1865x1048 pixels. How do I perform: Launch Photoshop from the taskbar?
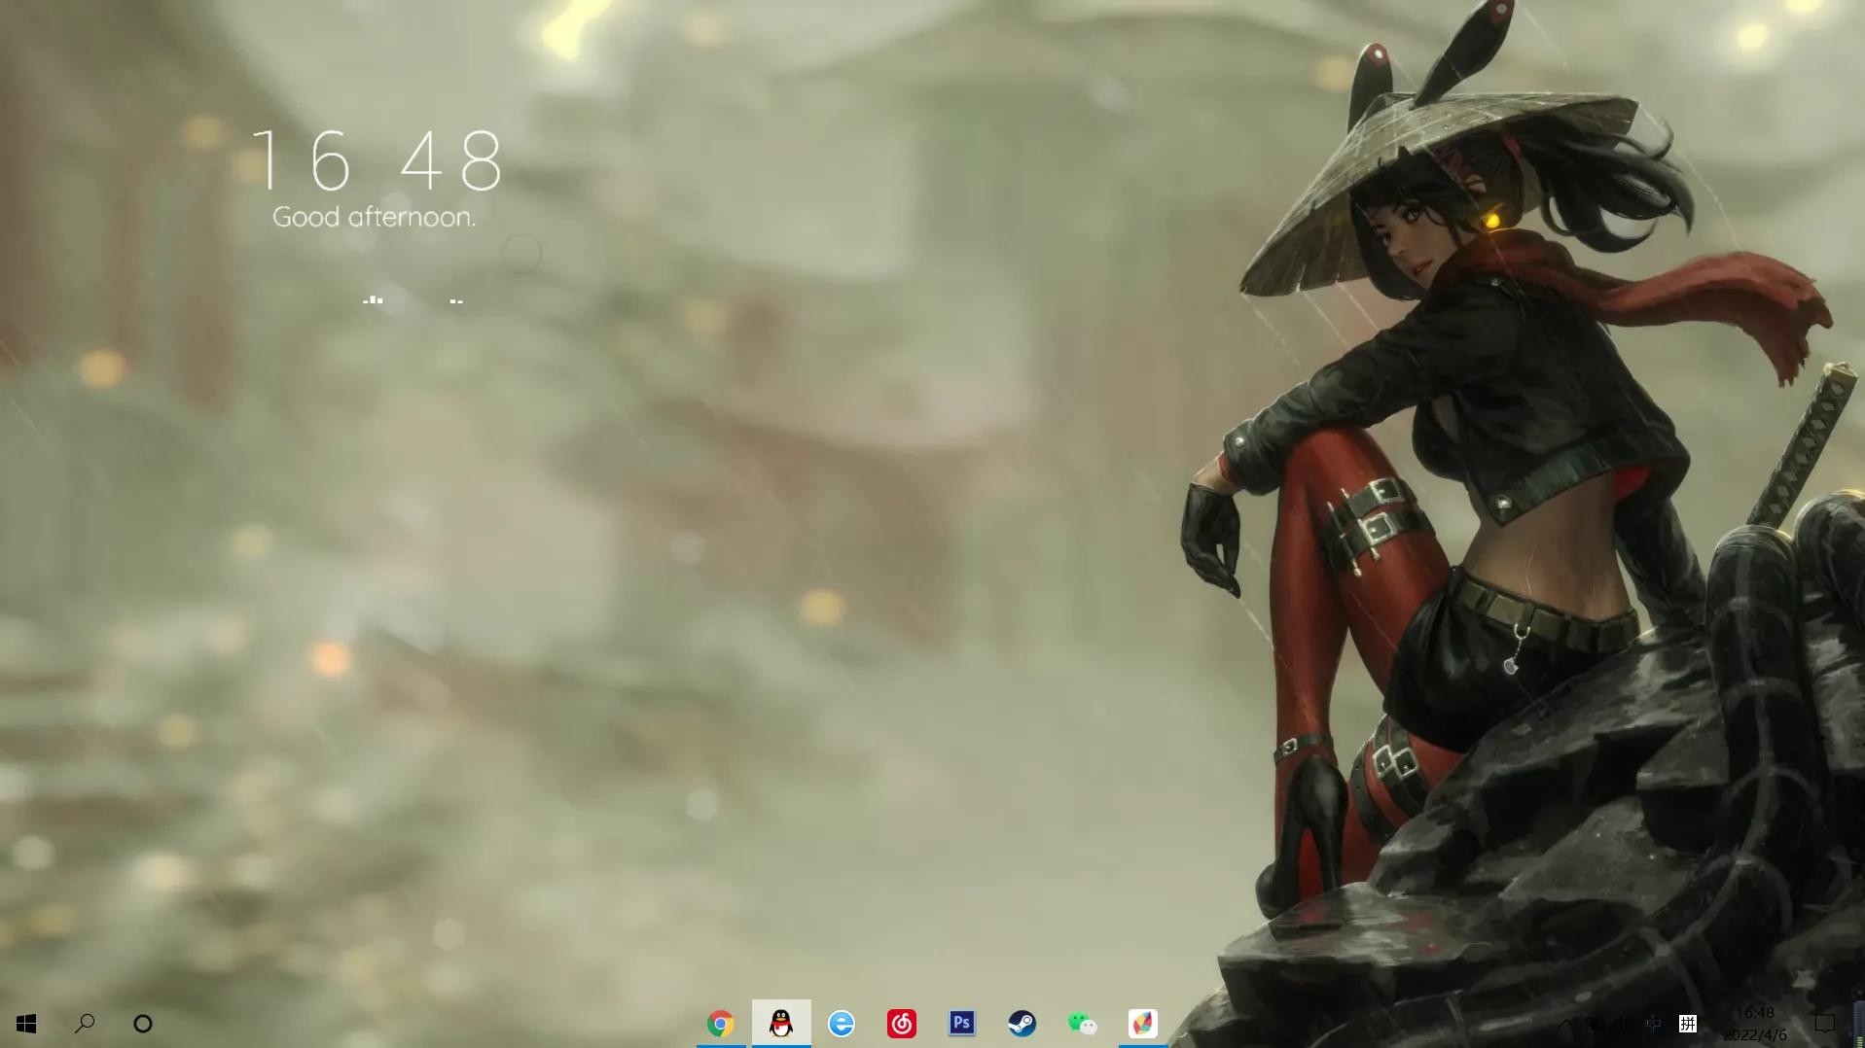[961, 1024]
